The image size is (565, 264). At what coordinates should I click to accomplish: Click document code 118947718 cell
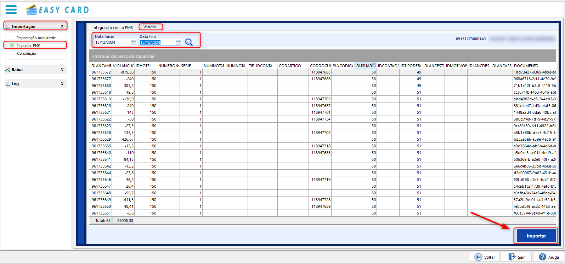click(x=321, y=146)
